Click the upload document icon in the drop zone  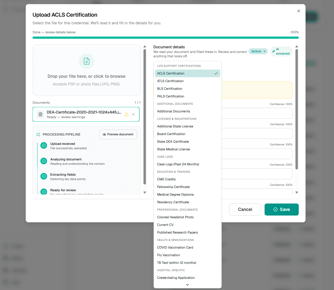pos(86,62)
